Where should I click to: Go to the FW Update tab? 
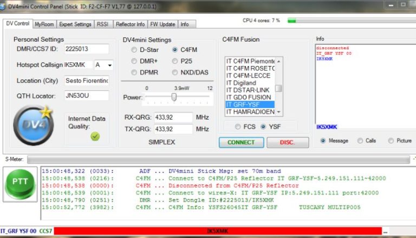162,24
